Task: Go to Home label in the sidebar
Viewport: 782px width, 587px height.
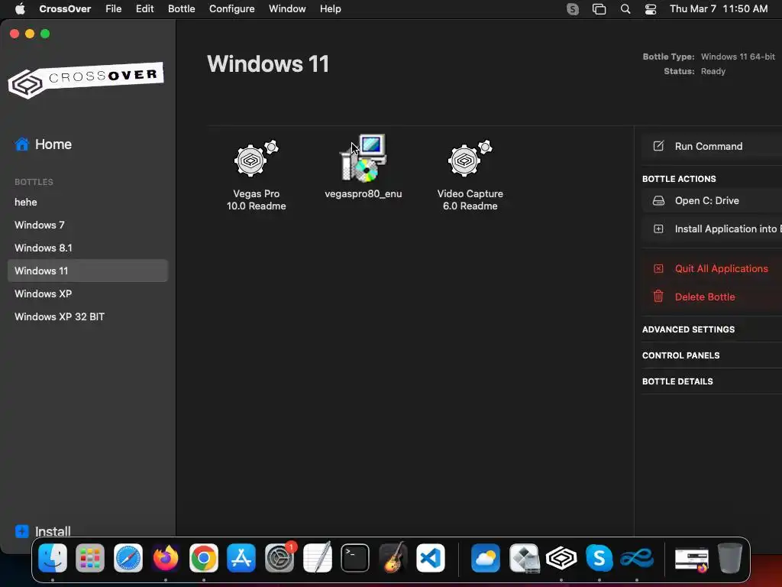Action: click(53, 144)
